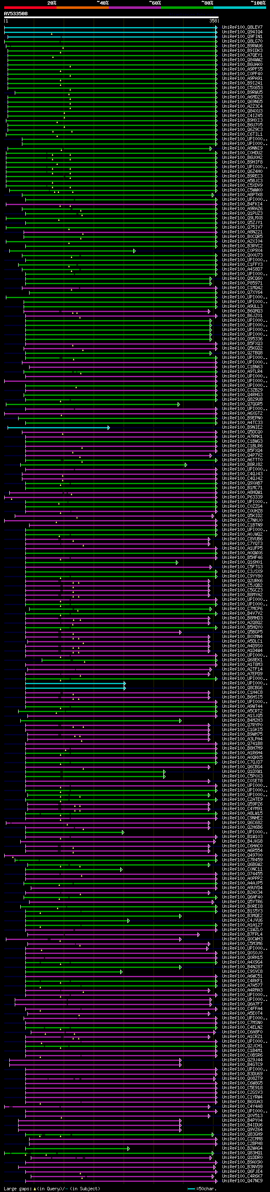Image resolution: width=270 pixels, height=1192 pixels.
Task: Open the last hit UniRef100_Q47NC9
Action: coord(242,1181)
